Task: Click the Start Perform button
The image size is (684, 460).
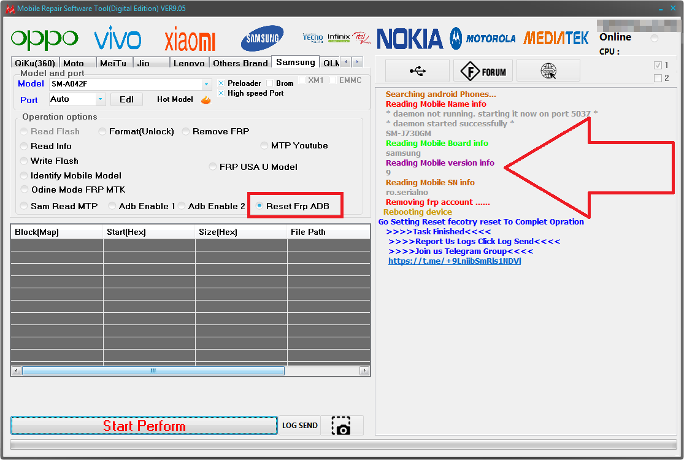Action: coord(144,426)
